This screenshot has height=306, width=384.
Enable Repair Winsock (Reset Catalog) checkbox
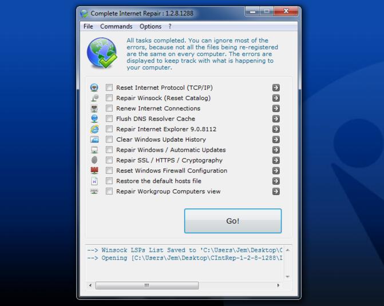[109, 98]
